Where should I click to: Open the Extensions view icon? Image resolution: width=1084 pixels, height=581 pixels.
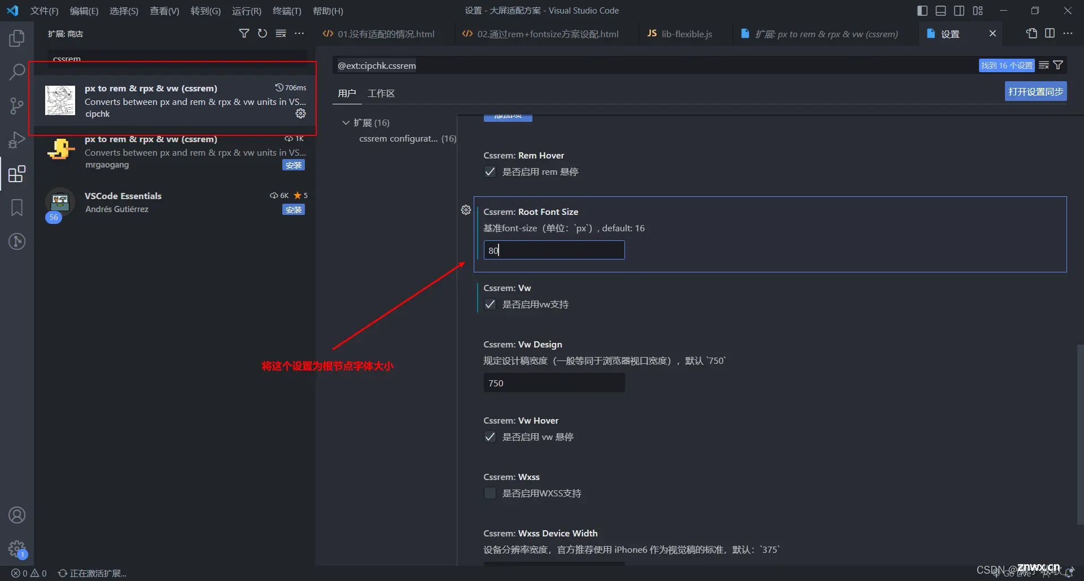[17, 174]
